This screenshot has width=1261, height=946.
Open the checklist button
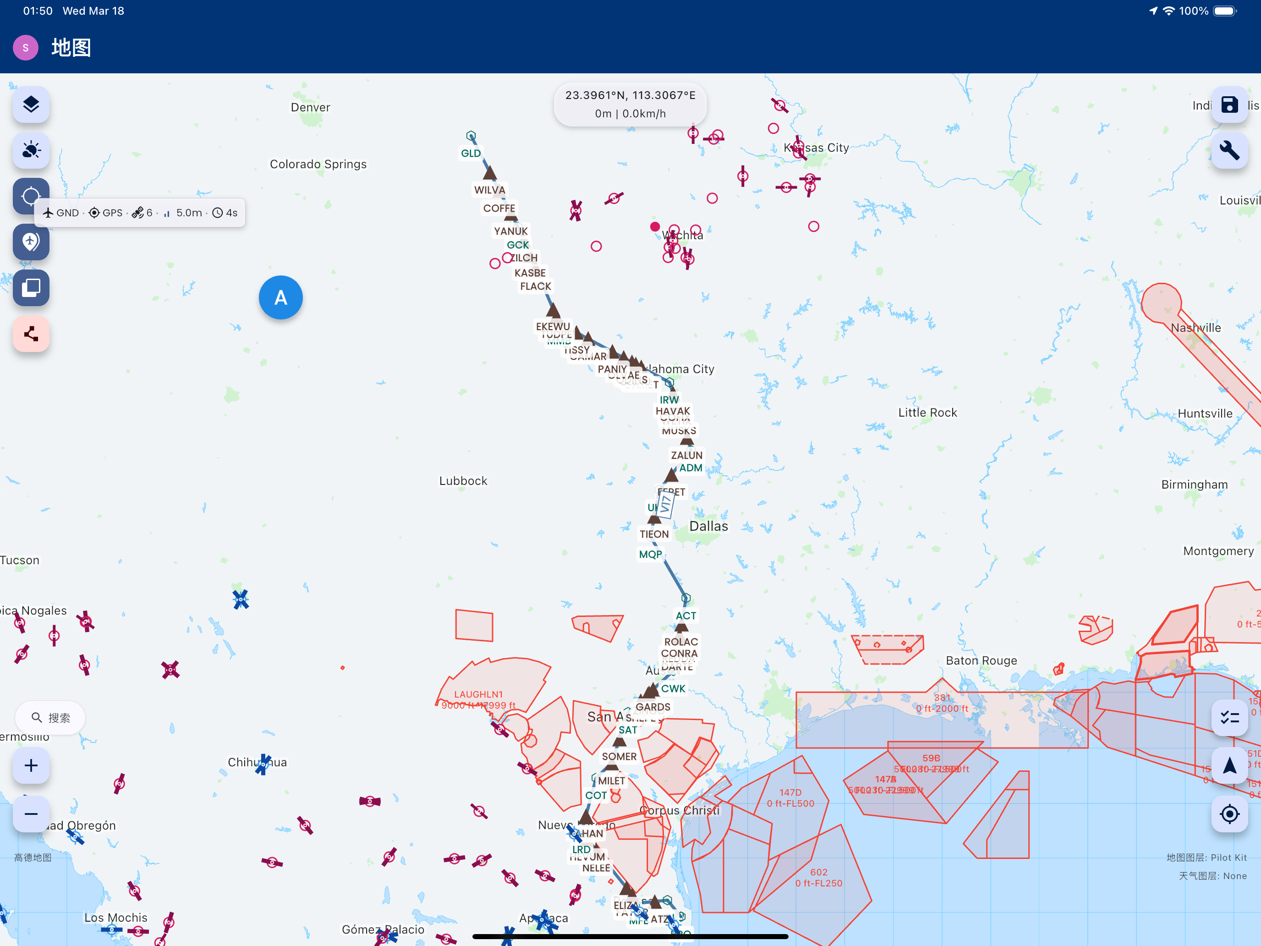click(x=1229, y=717)
